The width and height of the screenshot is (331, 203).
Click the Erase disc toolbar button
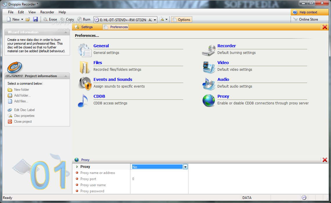[50, 19]
